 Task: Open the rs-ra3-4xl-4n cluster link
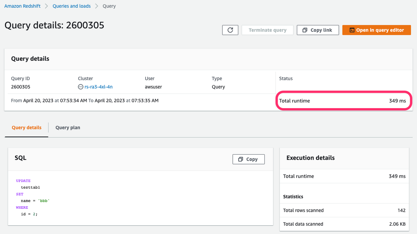(98, 87)
